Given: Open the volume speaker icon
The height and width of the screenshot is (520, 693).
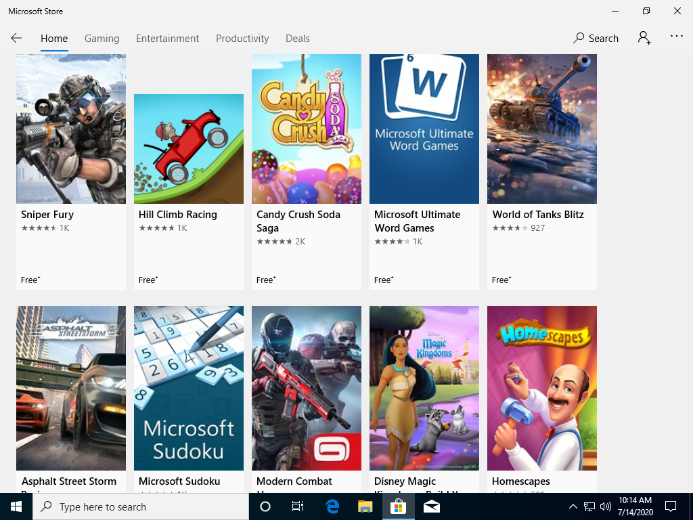Looking at the screenshot, I should pyautogui.click(x=606, y=506).
